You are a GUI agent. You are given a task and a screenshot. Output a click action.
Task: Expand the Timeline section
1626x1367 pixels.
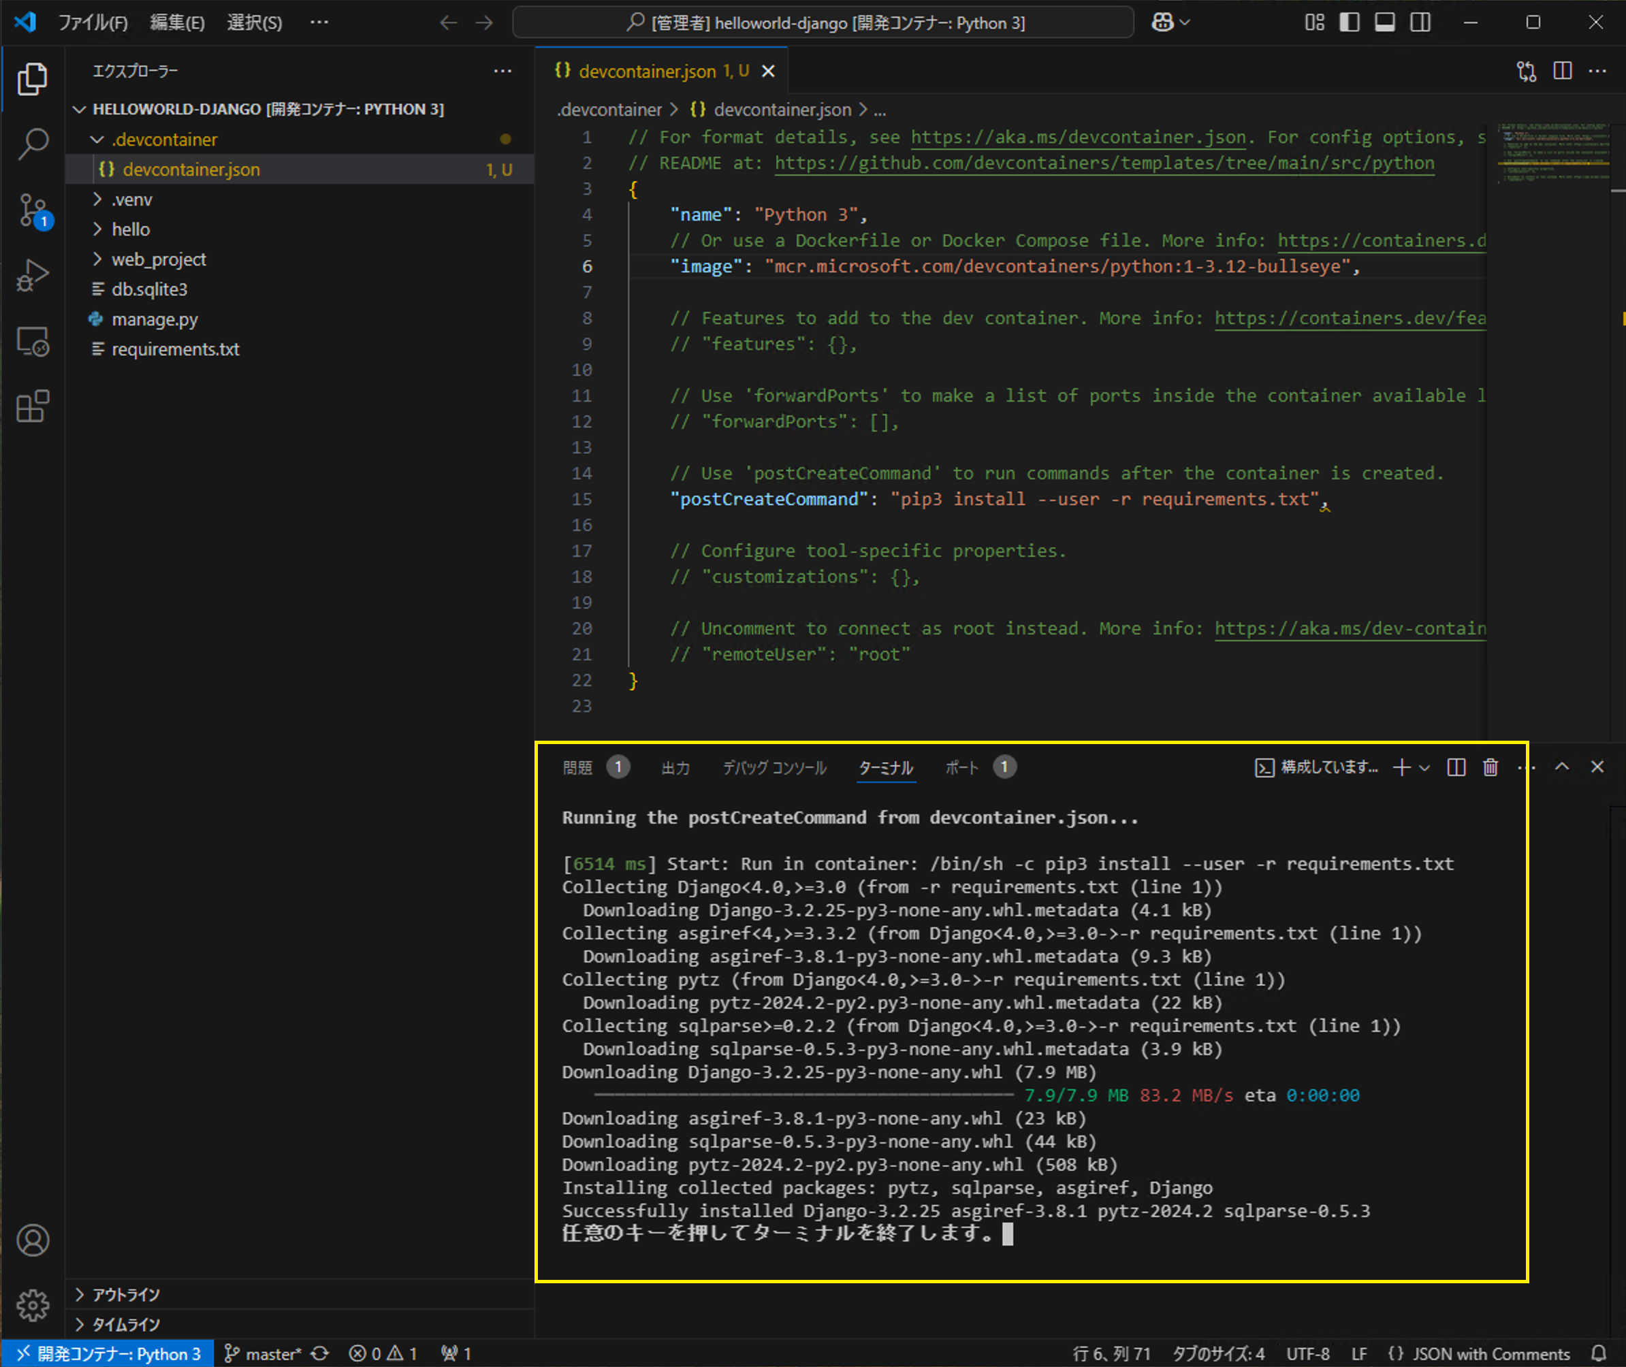click(x=300, y=1324)
